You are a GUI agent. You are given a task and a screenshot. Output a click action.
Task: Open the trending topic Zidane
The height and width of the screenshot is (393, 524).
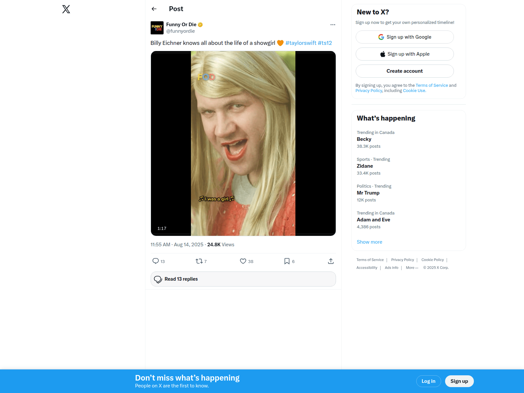408,166
